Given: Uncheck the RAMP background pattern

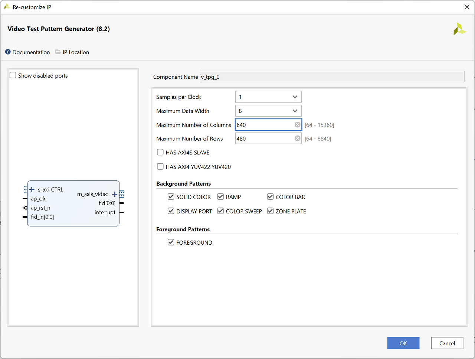Looking at the screenshot, I should coord(220,197).
